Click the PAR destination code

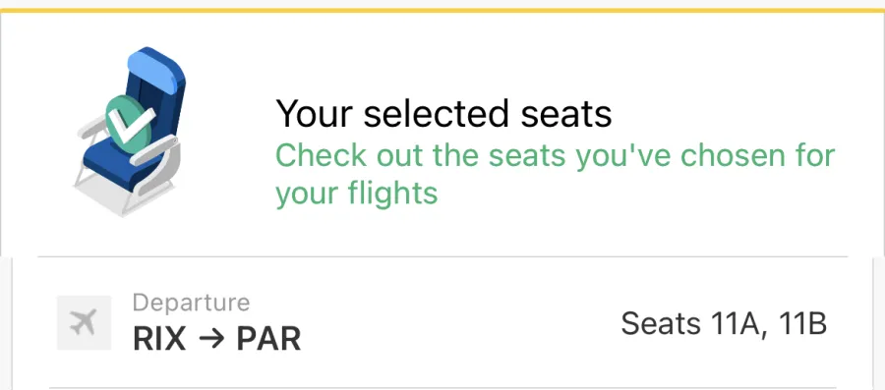(x=268, y=339)
